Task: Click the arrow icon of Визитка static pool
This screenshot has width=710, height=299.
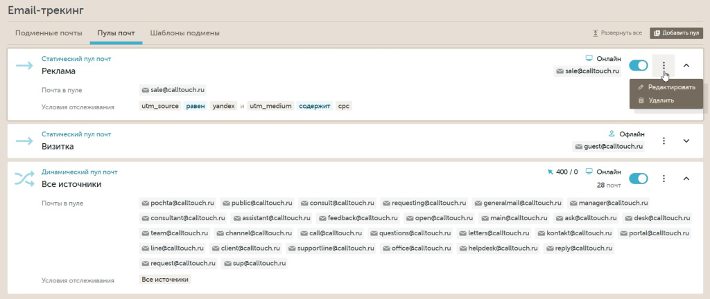Action: (24, 141)
